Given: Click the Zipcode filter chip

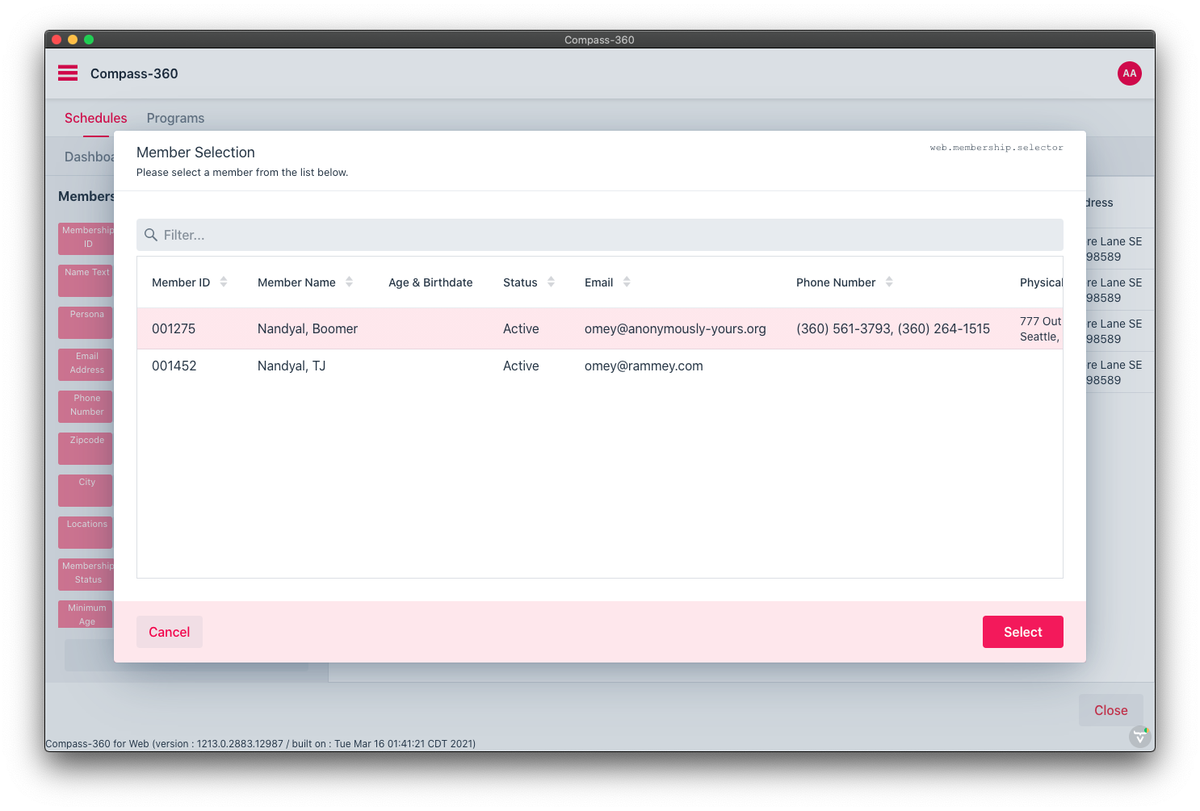Looking at the screenshot, I should pyautogui.click(x=85, y=448).
